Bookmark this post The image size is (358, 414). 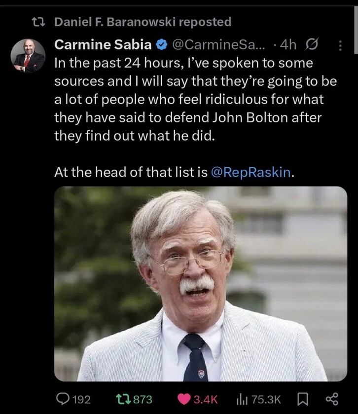304,399
